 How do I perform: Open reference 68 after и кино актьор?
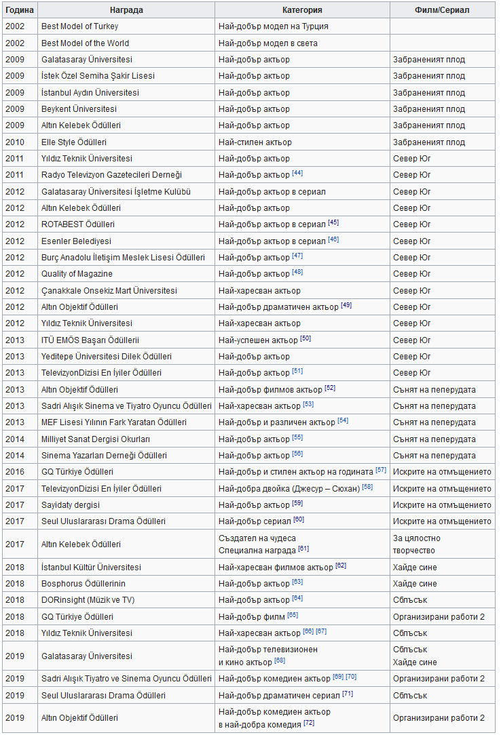click(x=280, y=660)
